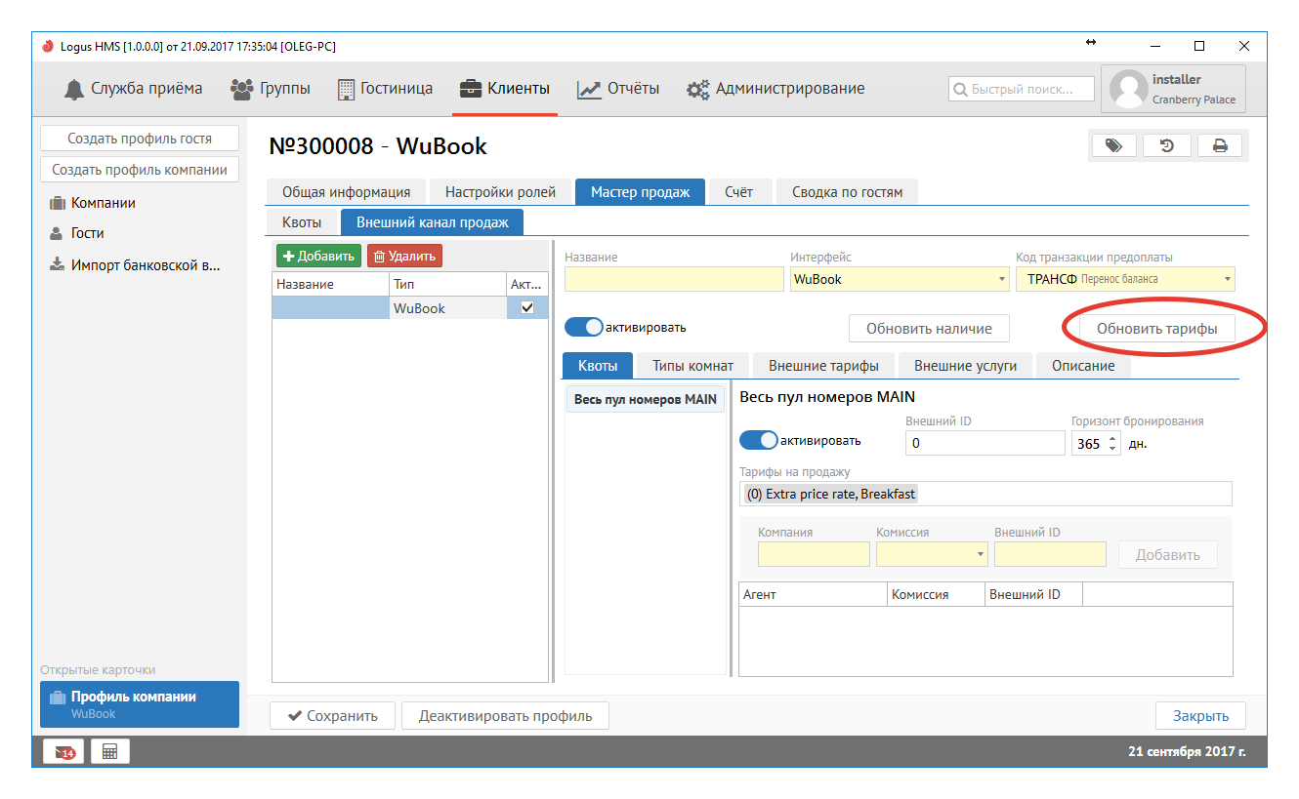This screenshot has width=1299, height=799.
Task: Click Создать профиль гостя button
Action: click(140, 139)
